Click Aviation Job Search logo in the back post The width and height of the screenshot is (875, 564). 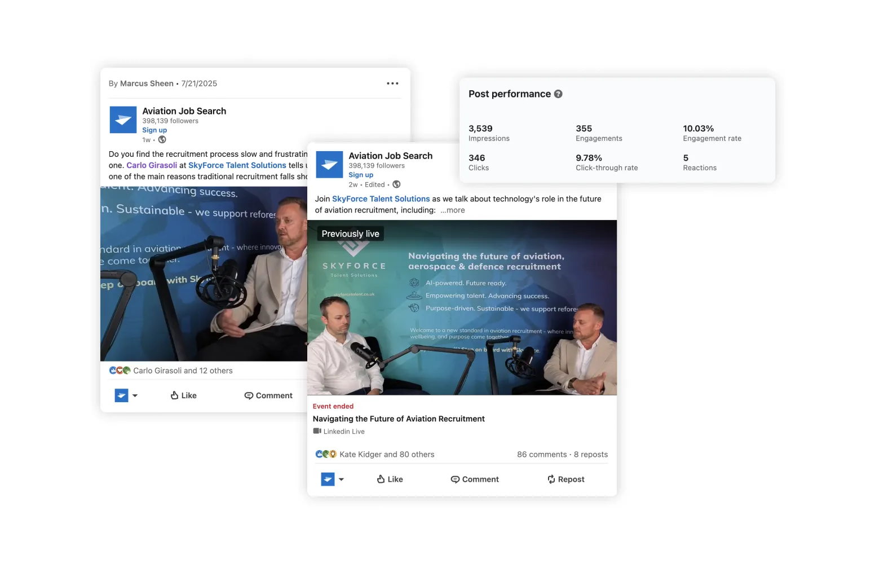(x=123, y=120)
